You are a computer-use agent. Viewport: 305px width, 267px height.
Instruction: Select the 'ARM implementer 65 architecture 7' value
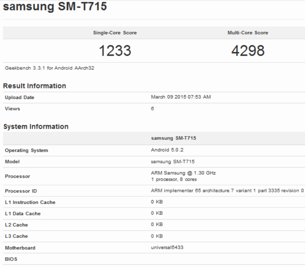click(228, 191)
